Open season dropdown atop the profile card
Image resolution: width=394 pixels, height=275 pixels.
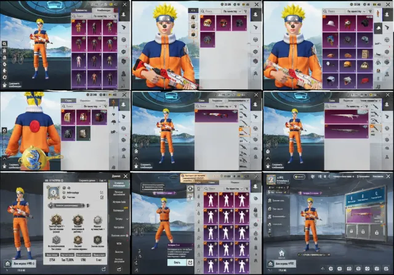[x=103, y=180]
